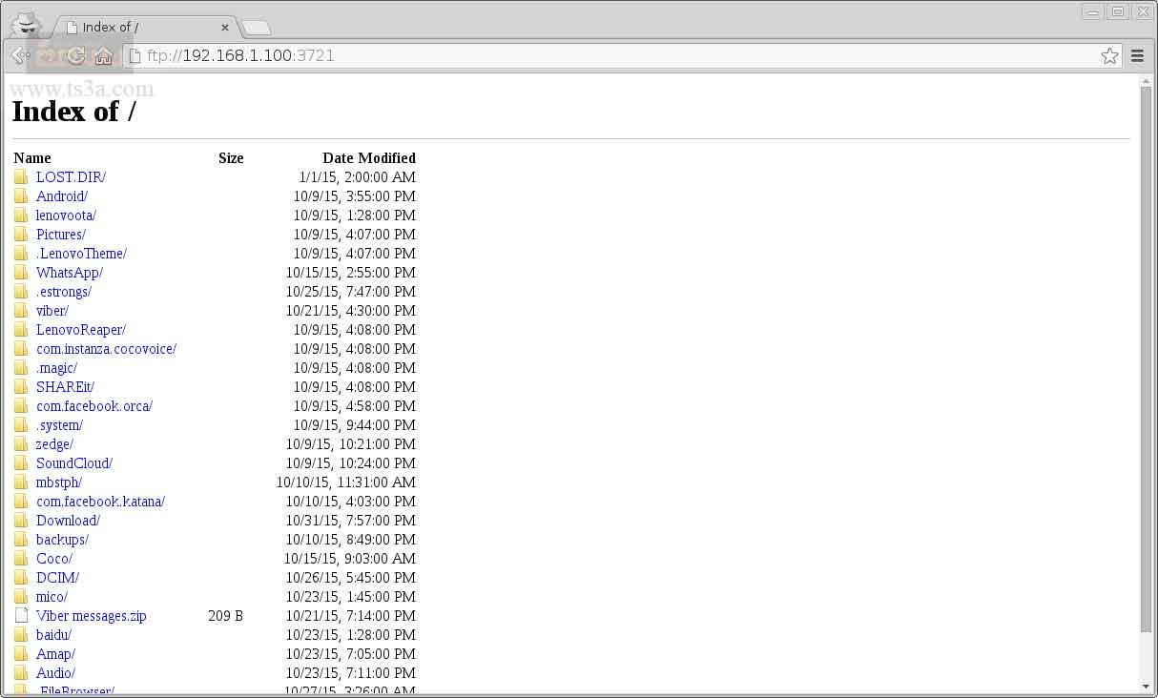Click folder icon beside viber/

[x=21, y=311]
